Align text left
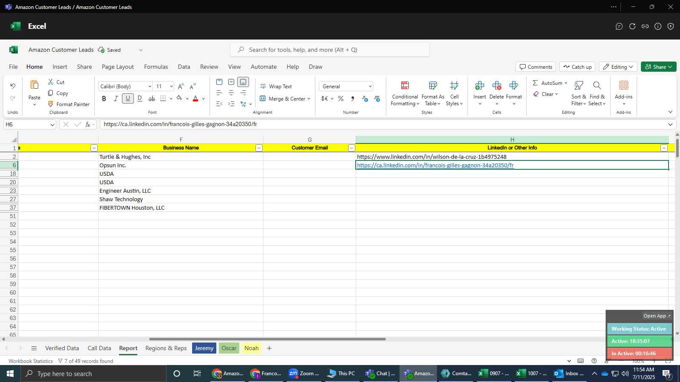Image resolution: width=680 pixels, height=382 pixels. point(219,93)
